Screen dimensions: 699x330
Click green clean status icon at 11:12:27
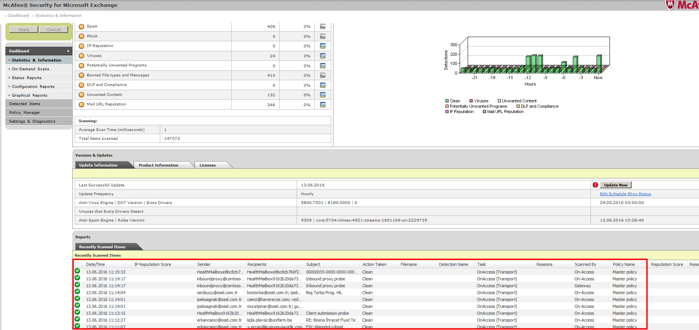tap(77, 319)
